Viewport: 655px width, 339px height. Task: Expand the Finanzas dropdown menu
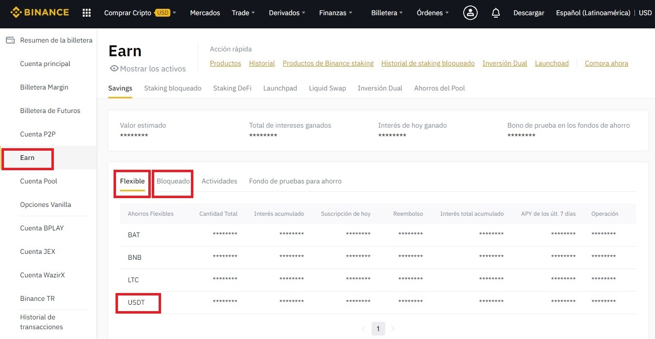coord(335,13)
